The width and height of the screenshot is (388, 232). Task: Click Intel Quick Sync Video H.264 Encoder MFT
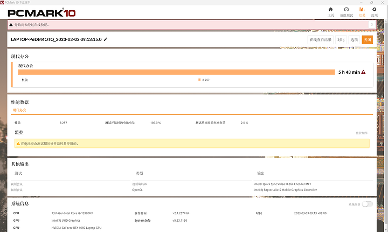(282, 184)
